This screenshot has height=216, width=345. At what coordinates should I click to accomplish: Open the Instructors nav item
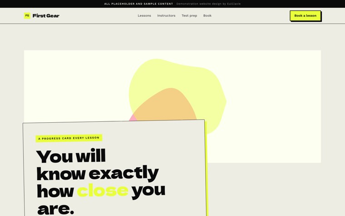[166, 15]
